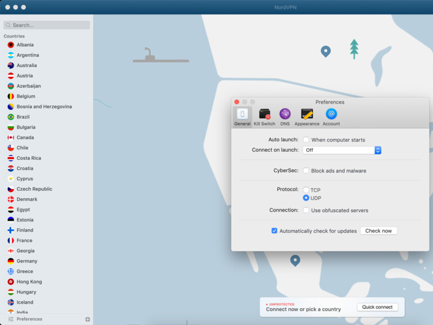Click the Iceland flag icon
This screenshot has width=433, height=325.
[11, 303]
